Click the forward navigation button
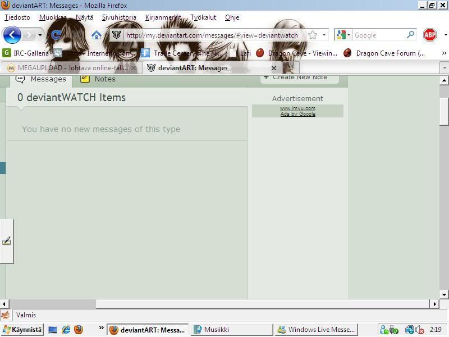Viewport: 449px width, 337px height. 29,35
